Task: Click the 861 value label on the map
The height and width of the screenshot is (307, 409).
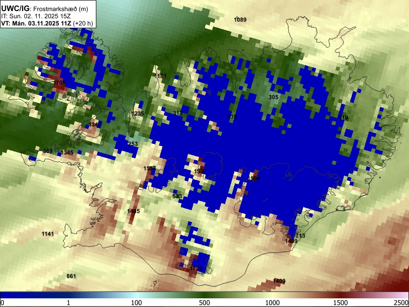Action: 71,276
